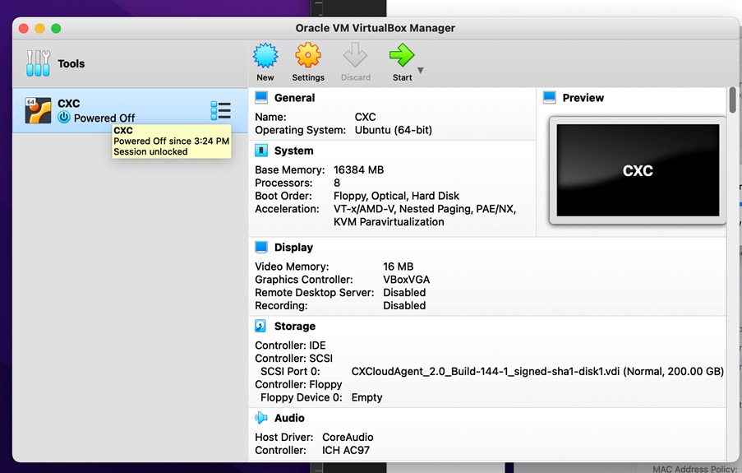Click the System section chip icon
The image size is (742, 473).
[261, 151]
